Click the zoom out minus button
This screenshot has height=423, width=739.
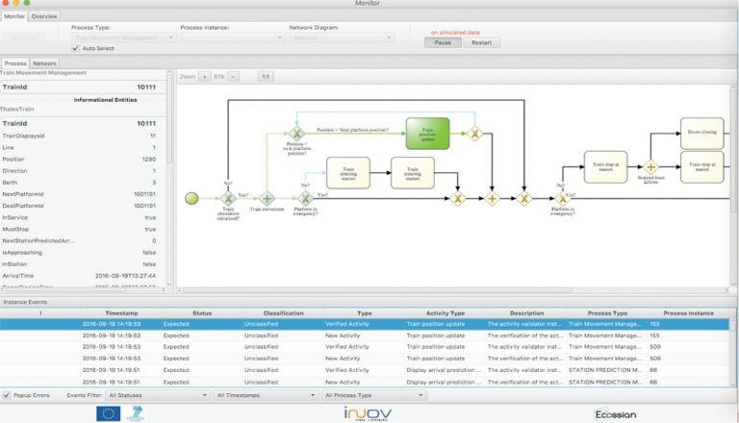(x=233, y=76)
